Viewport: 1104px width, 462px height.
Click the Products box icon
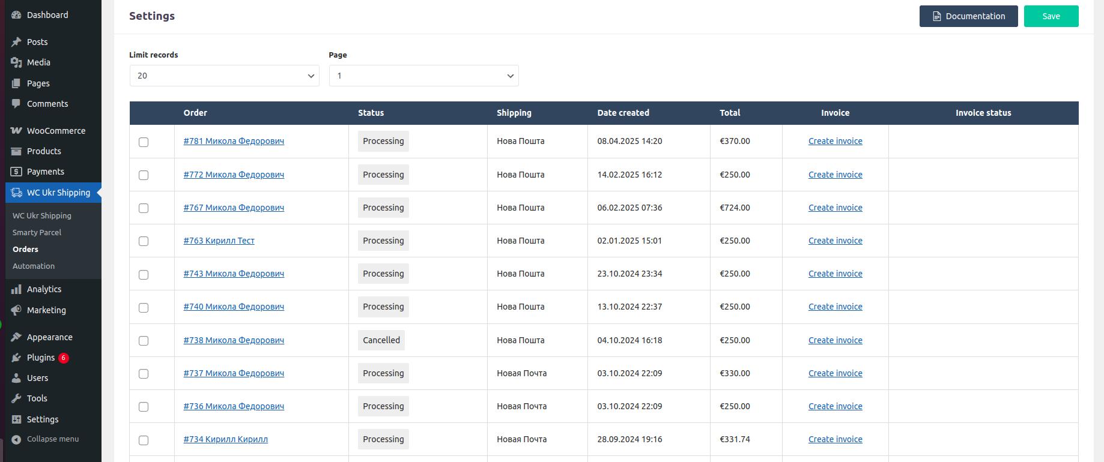point(16,151)
